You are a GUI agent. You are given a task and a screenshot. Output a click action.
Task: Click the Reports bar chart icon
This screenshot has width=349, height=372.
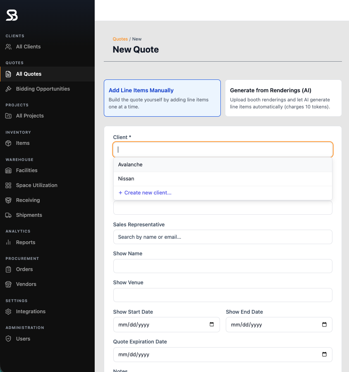(8, 242)
